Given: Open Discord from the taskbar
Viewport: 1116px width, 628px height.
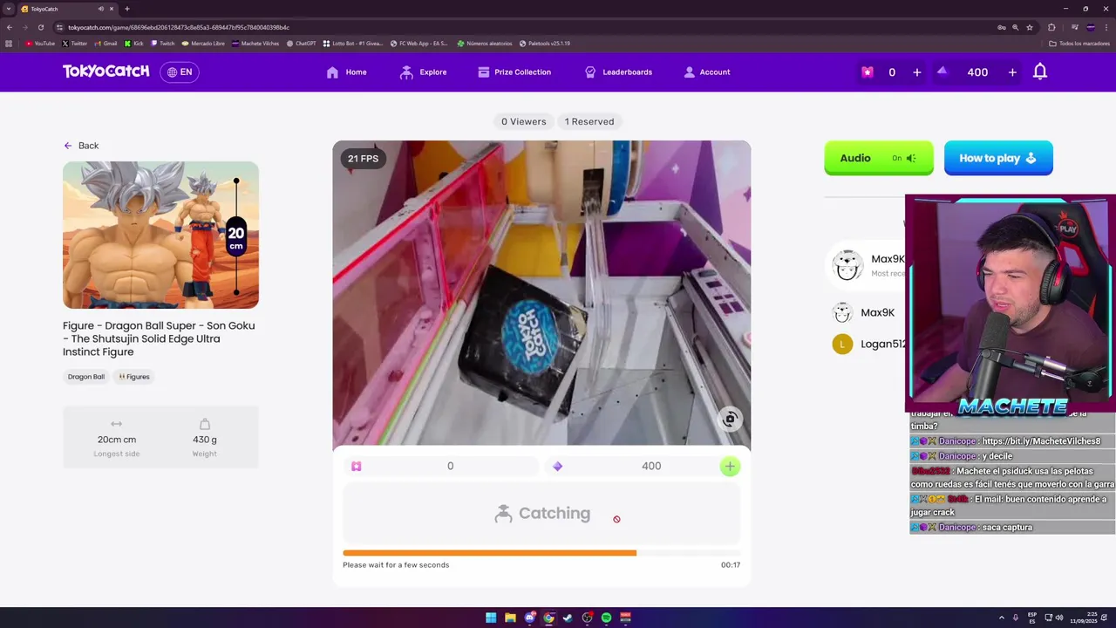Looking at the screenshot, I should tap(529, 618).
